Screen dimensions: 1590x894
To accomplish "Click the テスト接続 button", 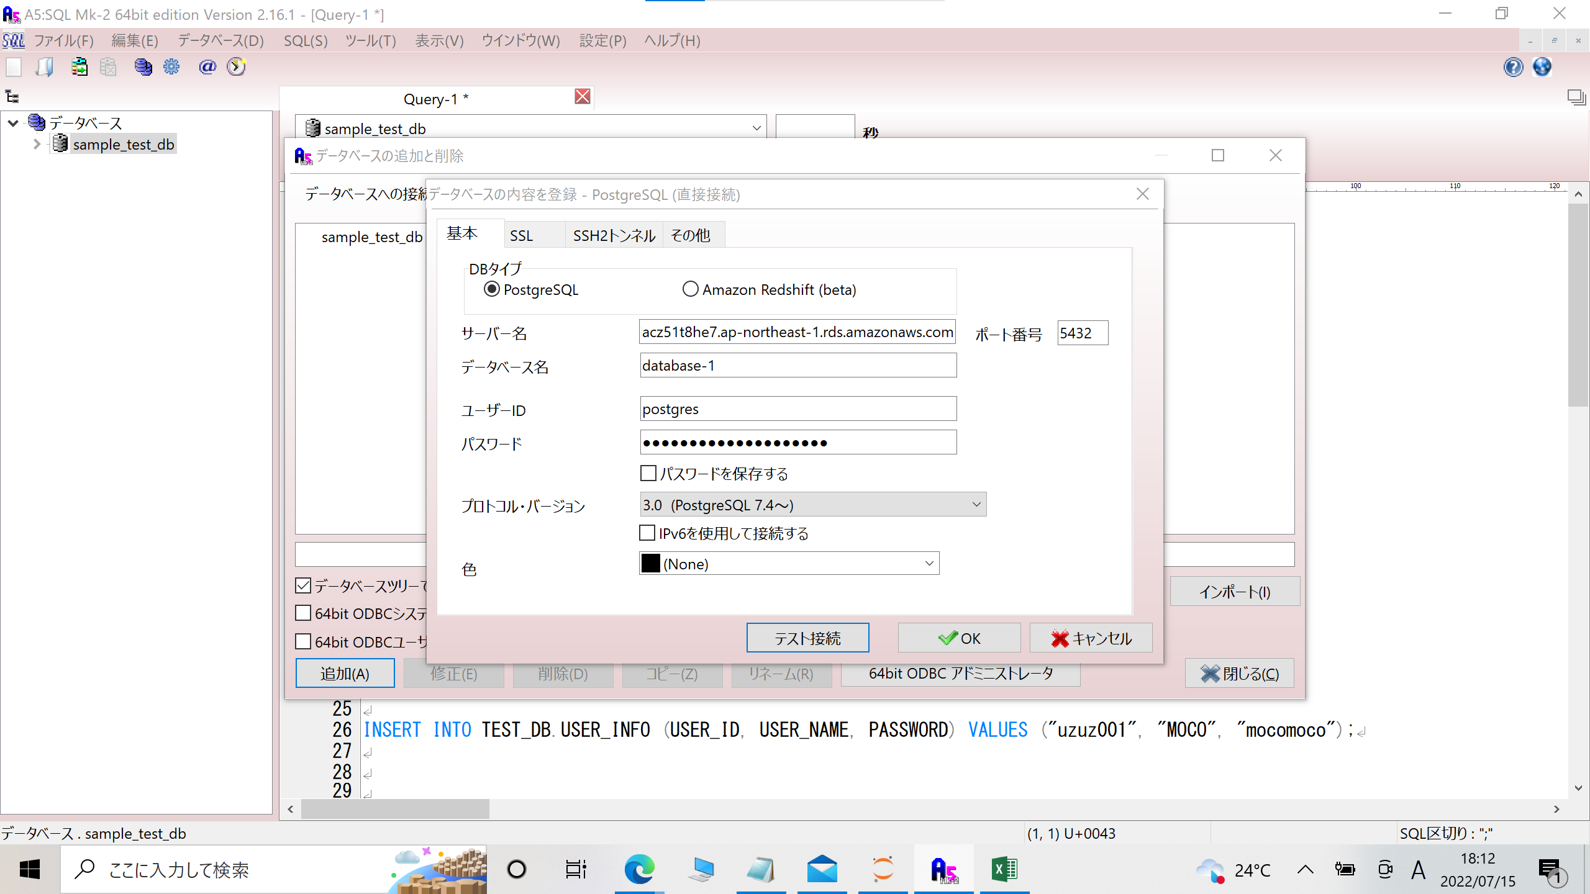I will [807, 638].
